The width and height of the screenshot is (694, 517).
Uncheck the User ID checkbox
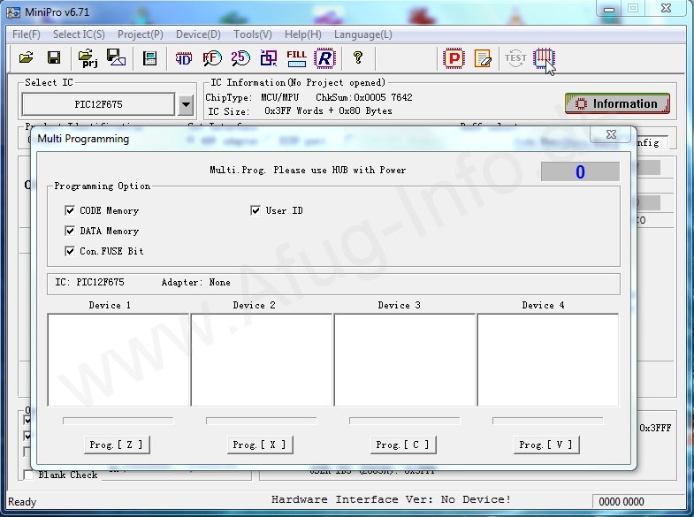coord(255,210)
